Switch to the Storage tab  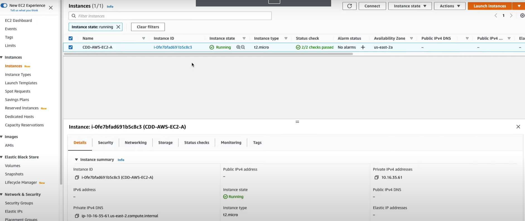(x=165, y=142)
